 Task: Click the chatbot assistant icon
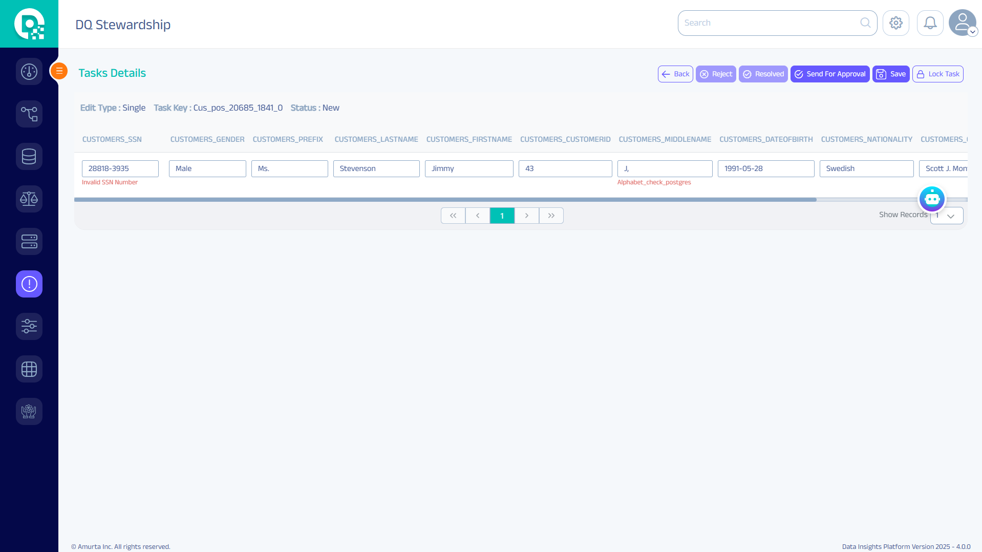(931, 199)
